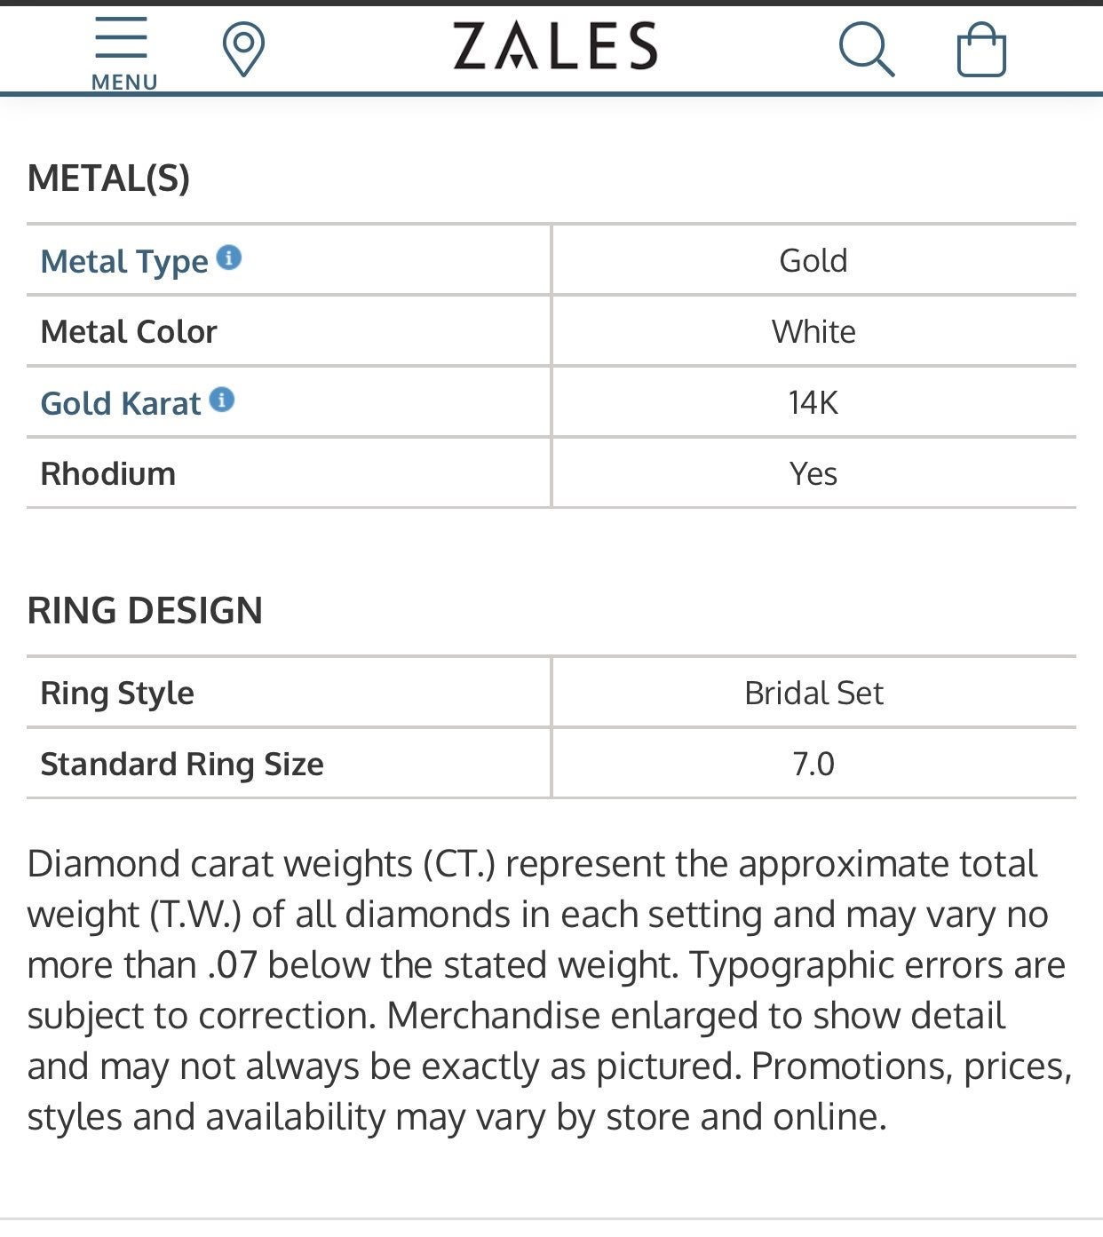Select the 14K karat value
The width and height of the screenshot is (1103, 1237).
pyautogui.click(x=813, y=402)
